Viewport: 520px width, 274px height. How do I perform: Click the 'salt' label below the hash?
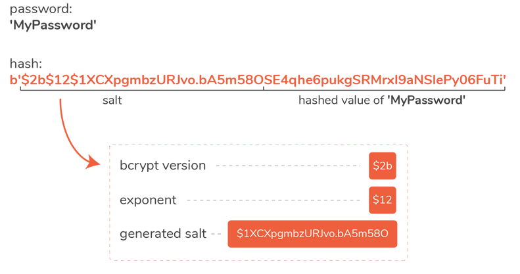112,101
